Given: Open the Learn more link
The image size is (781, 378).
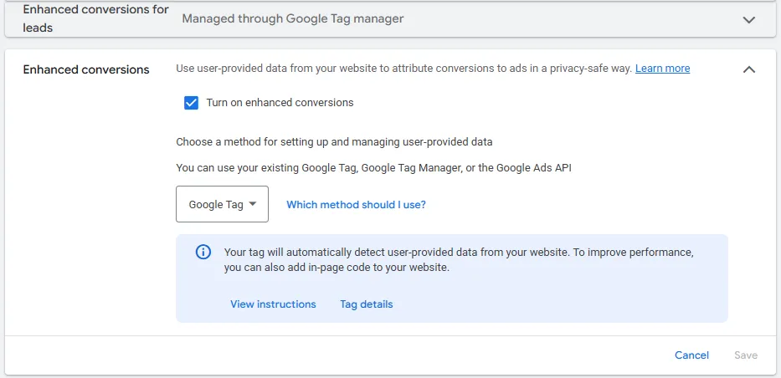Looking at the screenshot, I should coord(662,69).
